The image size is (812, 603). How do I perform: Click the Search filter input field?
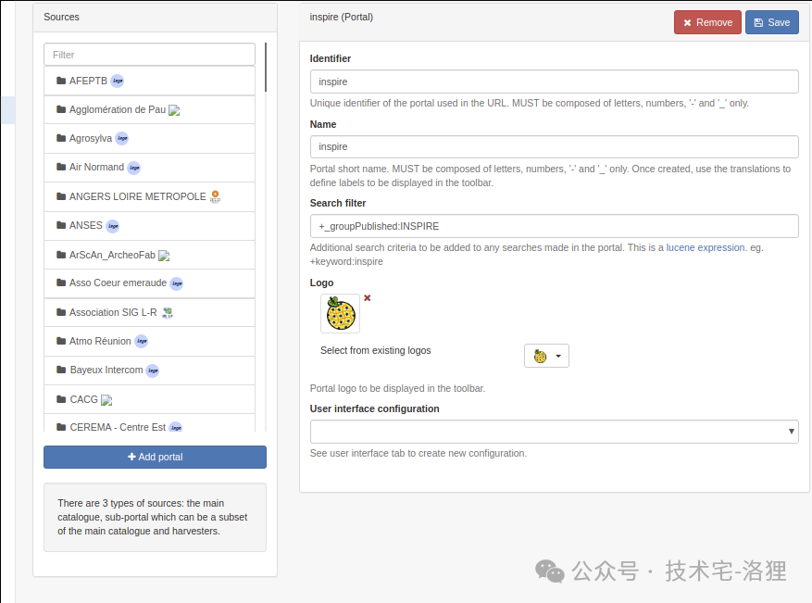coord(554,226)
